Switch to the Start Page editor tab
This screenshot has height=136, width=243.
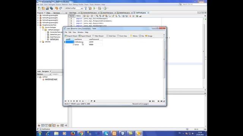click(x=73, y=13)
